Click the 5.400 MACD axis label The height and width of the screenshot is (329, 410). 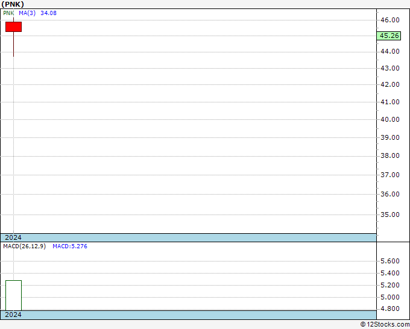tap(390, 273)
